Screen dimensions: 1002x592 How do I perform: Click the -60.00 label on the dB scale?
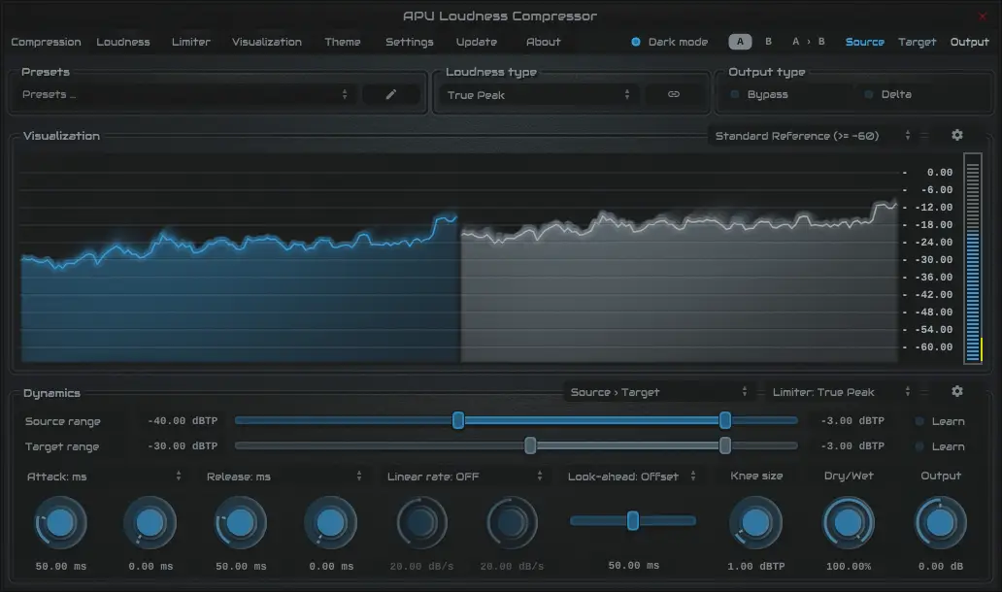[x=934, y=347]
